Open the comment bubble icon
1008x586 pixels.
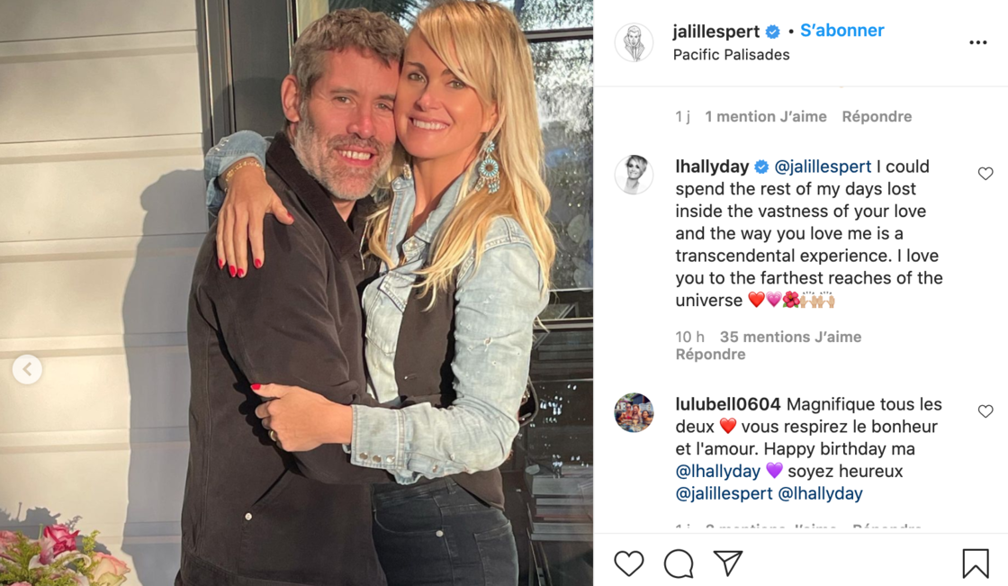[x=679, y=563]
